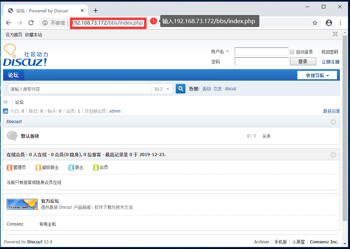Click the scrollbar down arrow
Image resolution: width=350 pixels, height=249 pixels.
point(345,244)
